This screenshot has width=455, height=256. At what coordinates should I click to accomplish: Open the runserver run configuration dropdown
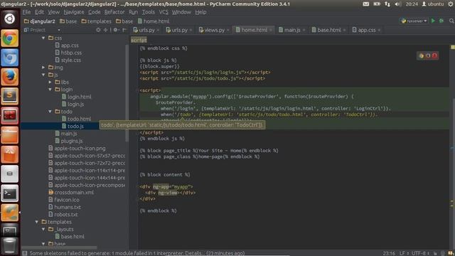414,21
